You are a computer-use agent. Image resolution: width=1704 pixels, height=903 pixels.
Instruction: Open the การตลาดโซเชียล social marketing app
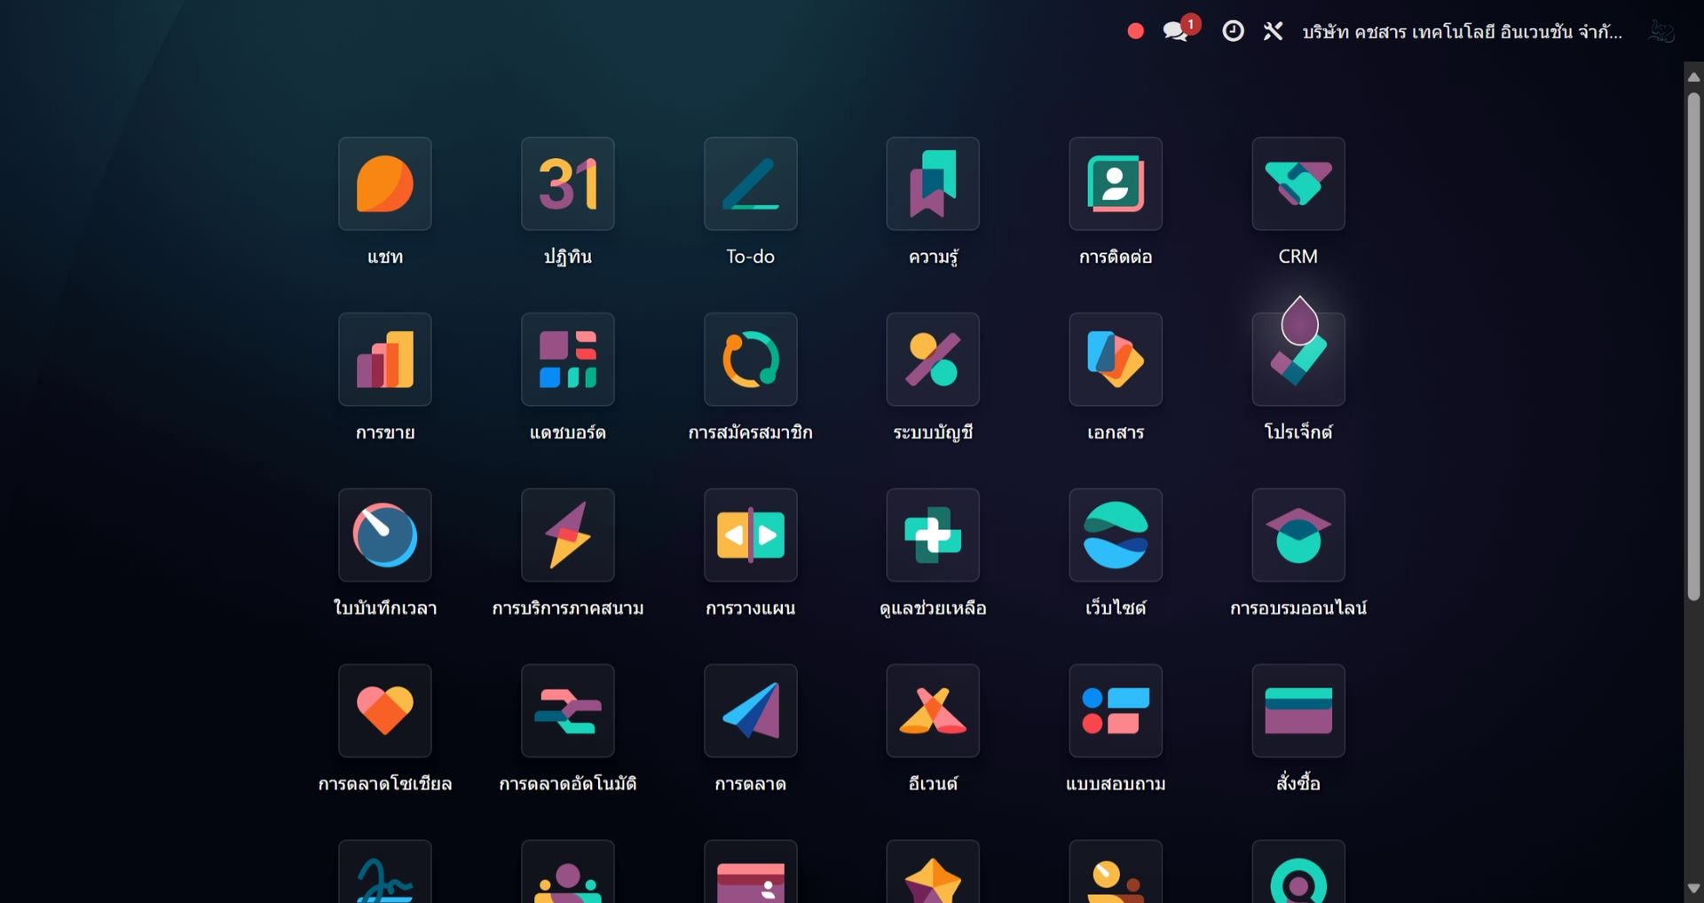click(x=384, y=711)
